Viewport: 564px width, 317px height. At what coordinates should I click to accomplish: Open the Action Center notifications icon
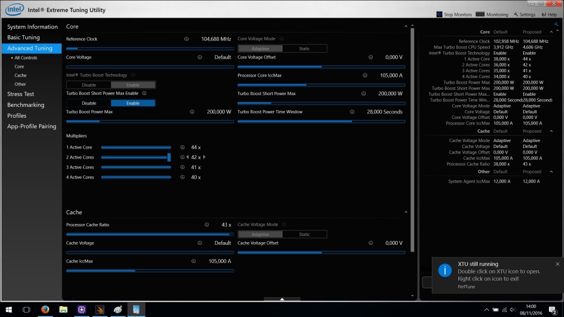point(553,310)
